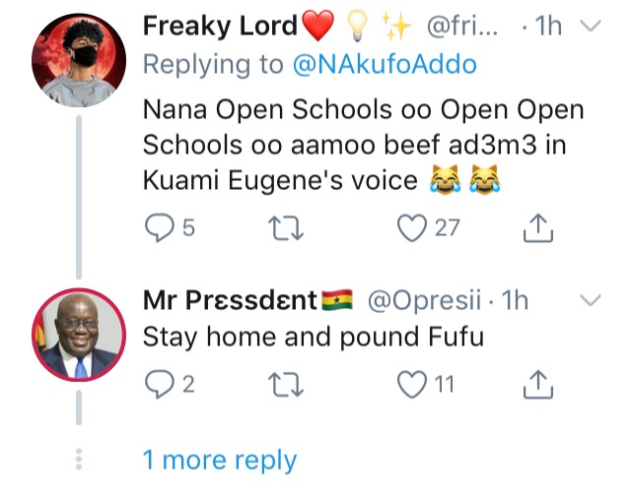Reply to Freaky Lord's tweet
The height and width of the screenshot is (495, 631).
tap(159, 227)
